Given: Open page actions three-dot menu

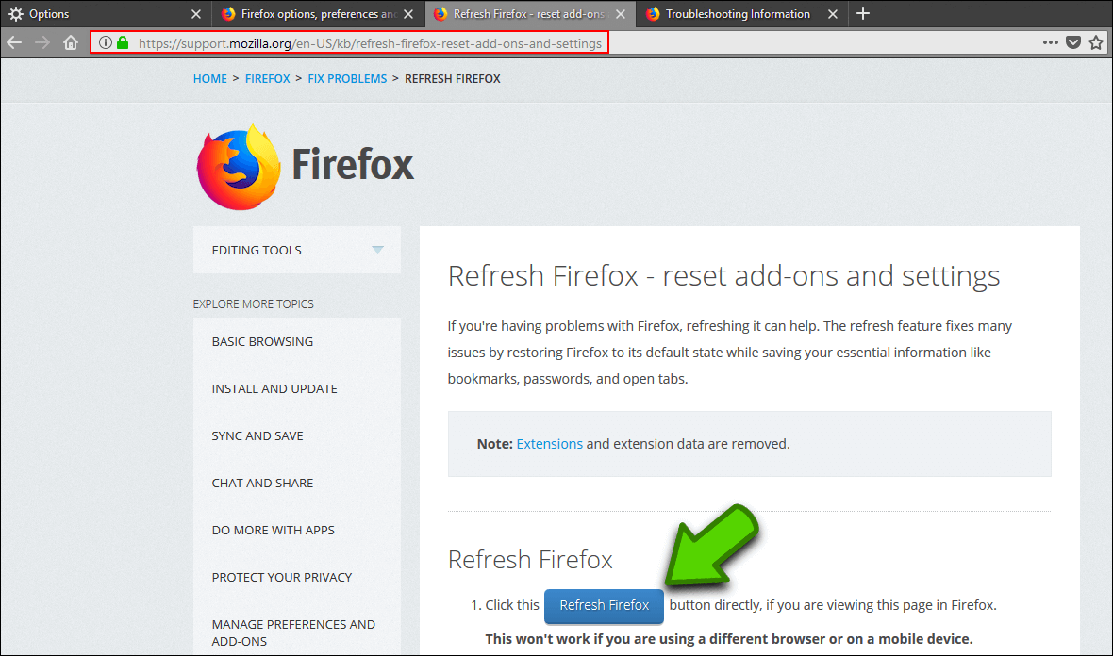Looking at the screenshot, I should point(1051,42).
